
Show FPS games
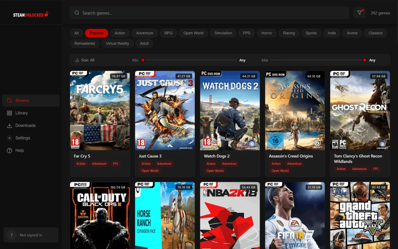coord(247,33)
